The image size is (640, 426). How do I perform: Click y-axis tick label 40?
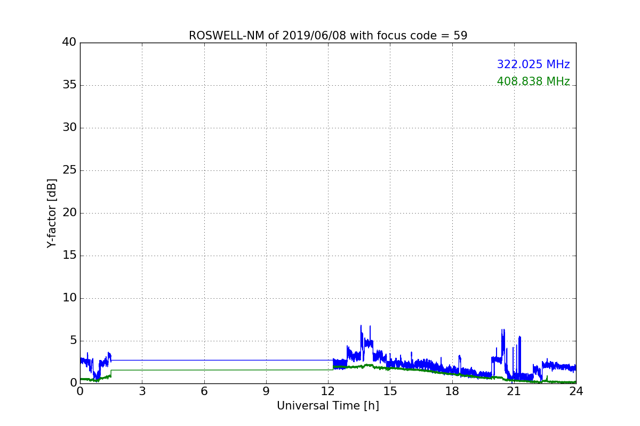coord(69,43)
